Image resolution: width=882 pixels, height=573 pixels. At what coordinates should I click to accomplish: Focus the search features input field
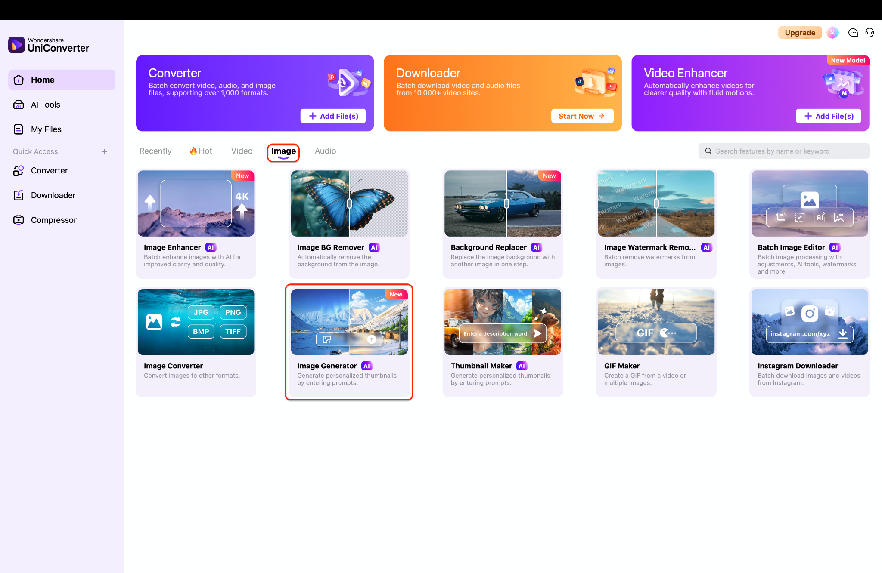tap(784, 151)
